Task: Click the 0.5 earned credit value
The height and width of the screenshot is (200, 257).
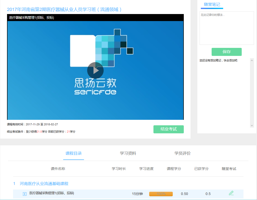Action: (x=208, y=194)
